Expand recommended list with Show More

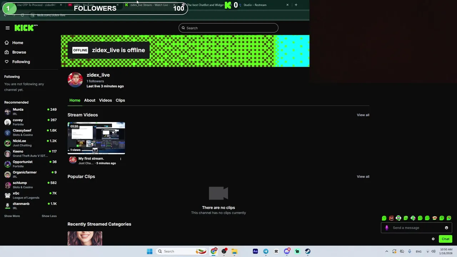(12, 216)
